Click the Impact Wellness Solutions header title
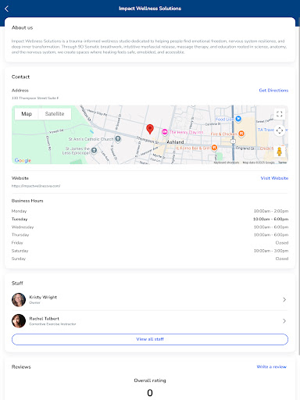Screen dimensions: 300x400 [x=150, y=9]
